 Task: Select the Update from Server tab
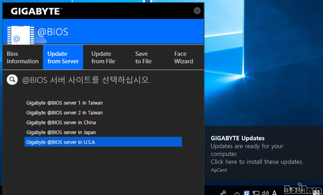(x=63, y=57)
